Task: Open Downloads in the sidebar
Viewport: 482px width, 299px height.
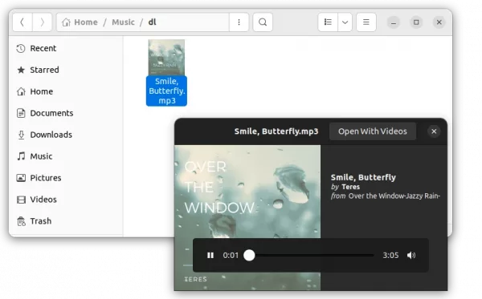Action: click(x=66, y=135)
